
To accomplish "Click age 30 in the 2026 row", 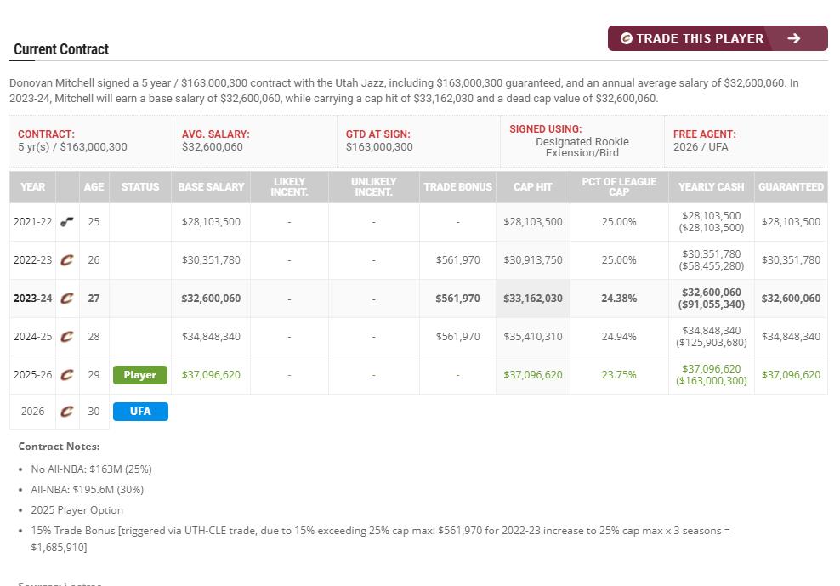I will coord(94,411).
